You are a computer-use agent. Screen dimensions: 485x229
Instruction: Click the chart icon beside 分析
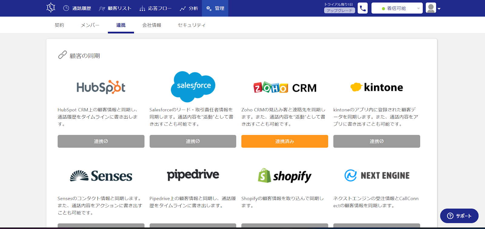[x=182, y=8]
